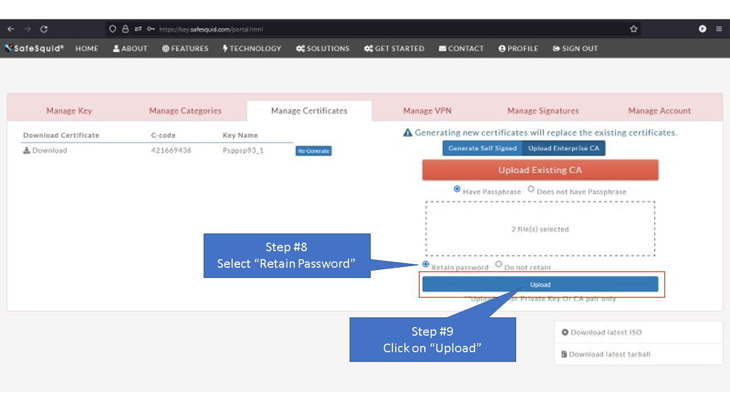This screenshot has height=411, width=730.
Task: Open the PROFILE navigation item
Action: 518,49
